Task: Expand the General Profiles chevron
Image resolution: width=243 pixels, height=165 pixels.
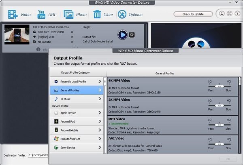Action: click(x=100, y=90)
